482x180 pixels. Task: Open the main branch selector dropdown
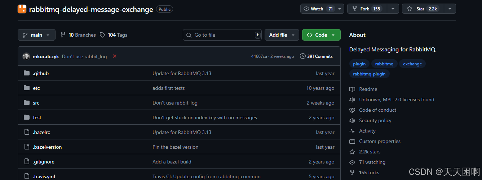tap(36, 35)
